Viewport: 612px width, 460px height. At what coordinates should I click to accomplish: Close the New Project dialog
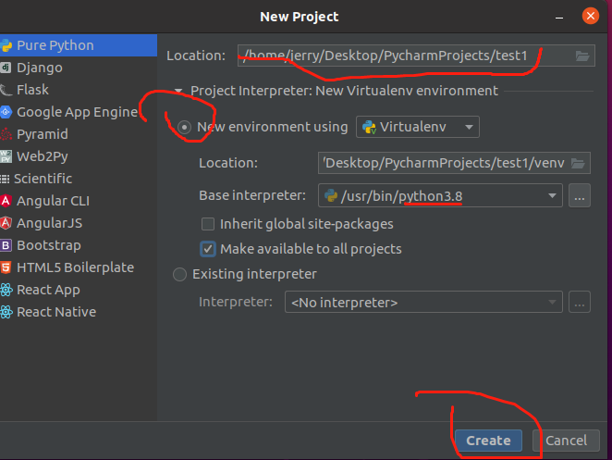pyautogui.click(x=591, y=16)
